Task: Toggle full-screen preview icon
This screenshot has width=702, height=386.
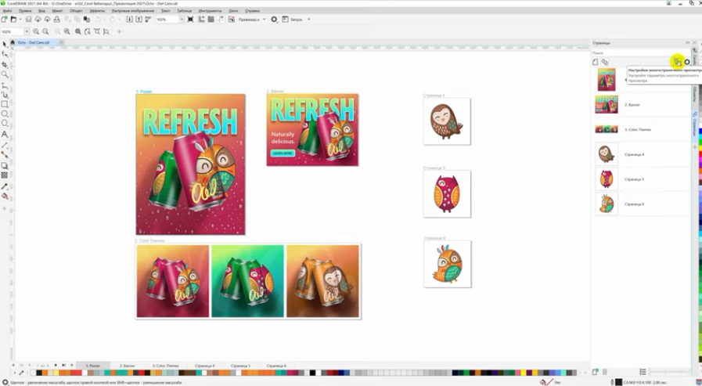Action: click(190, 20)
